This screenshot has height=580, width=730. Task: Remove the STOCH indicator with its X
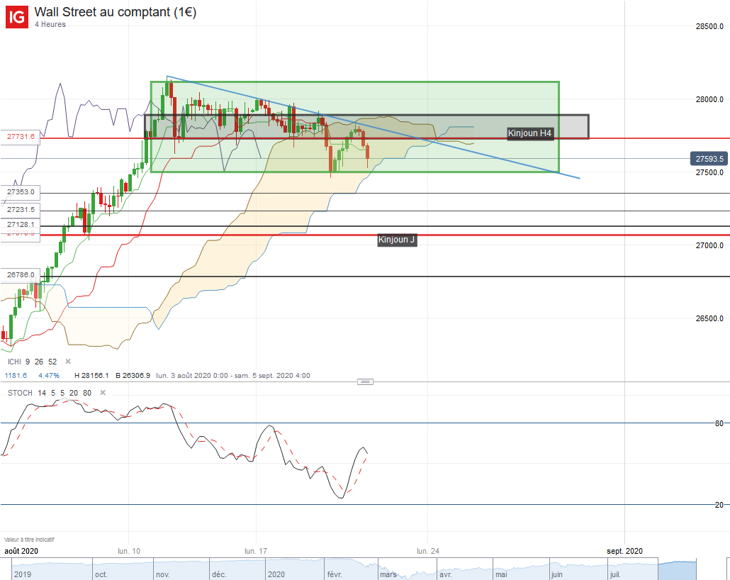(x=103, y=393)
